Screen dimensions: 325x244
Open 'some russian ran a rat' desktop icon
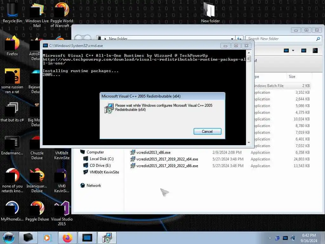pos(12,81)
